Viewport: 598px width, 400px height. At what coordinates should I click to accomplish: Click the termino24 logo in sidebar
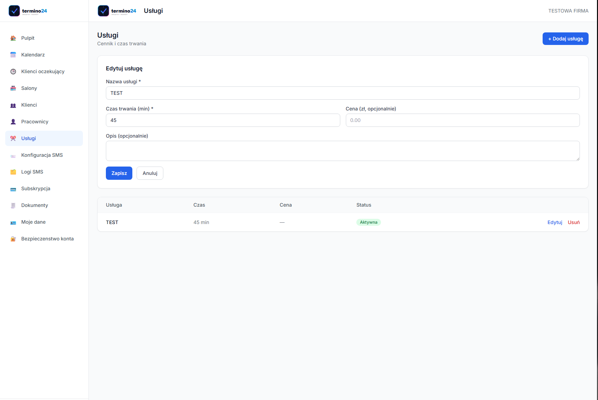tap(28, 11)
